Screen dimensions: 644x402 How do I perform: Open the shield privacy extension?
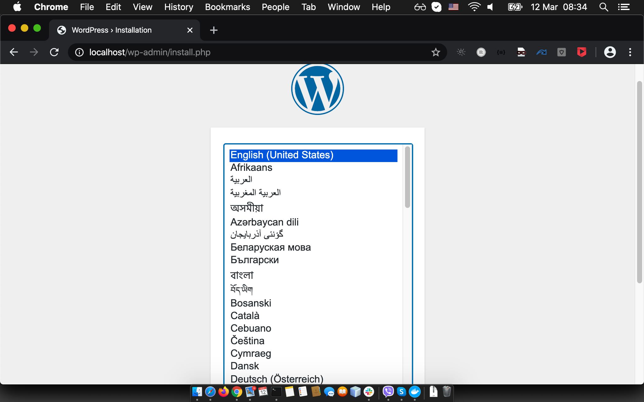tap(562, 52)
